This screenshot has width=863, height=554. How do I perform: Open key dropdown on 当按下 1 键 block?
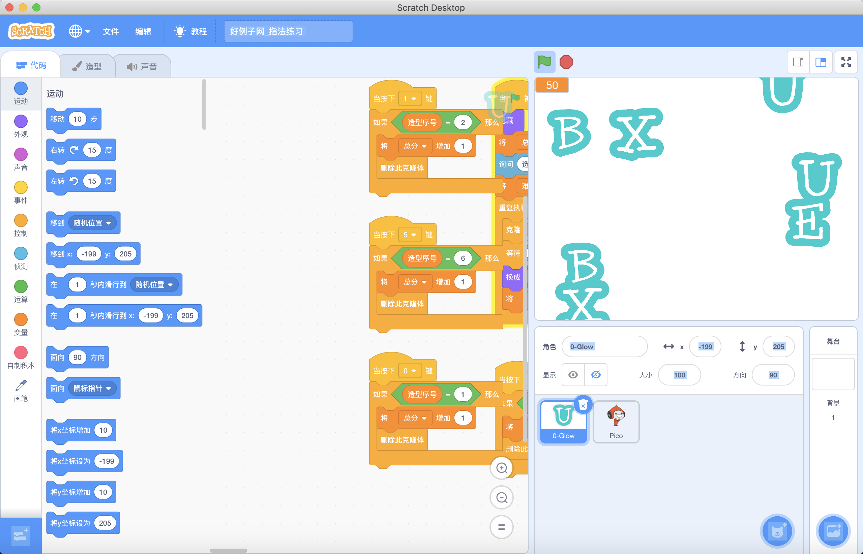pos(410,99)
